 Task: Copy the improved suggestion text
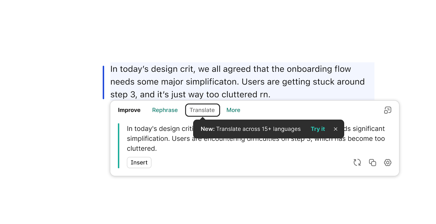pyautogui.click(x=372, y=162)
